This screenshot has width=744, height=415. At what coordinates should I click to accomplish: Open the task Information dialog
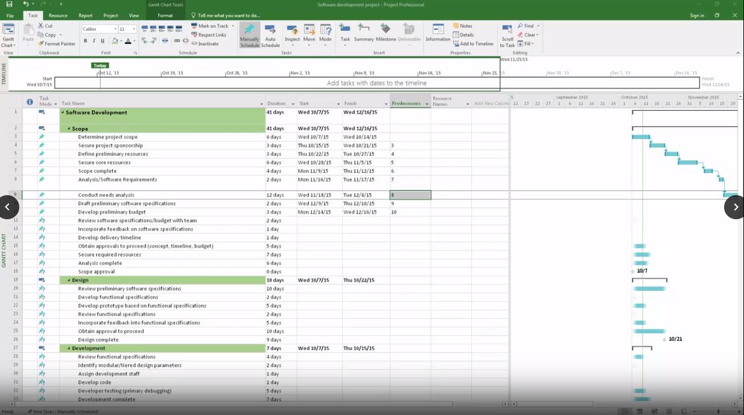437,33
